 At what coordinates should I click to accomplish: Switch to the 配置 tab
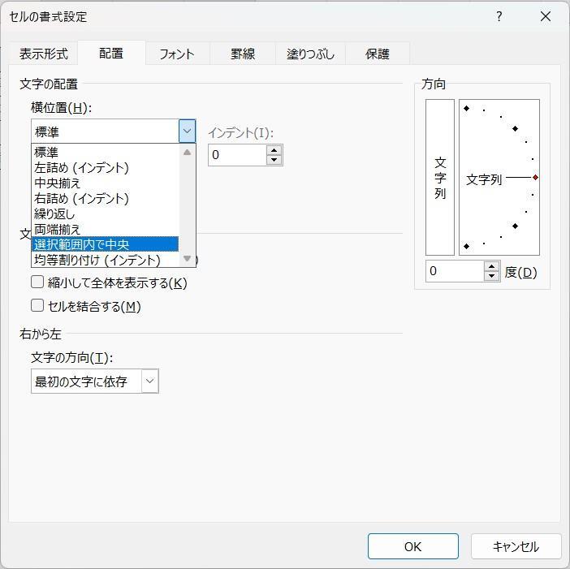111,53
